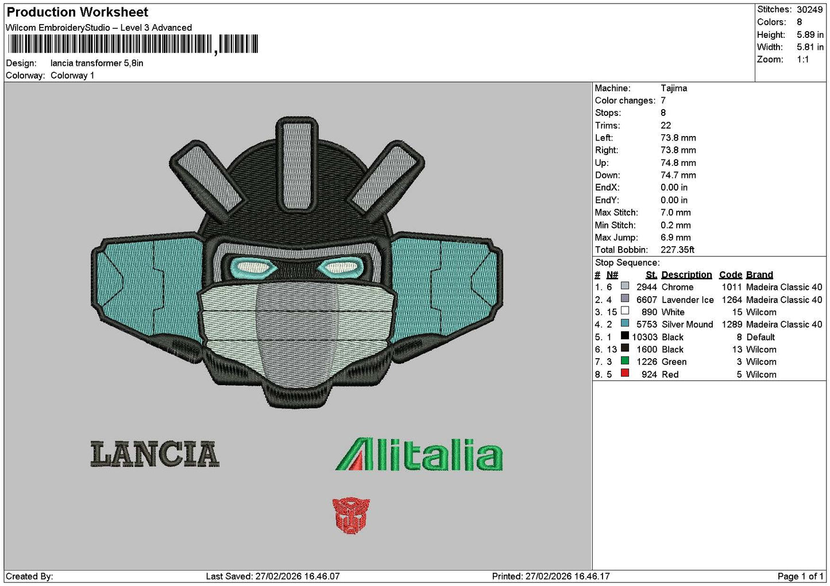Click 'Page 1 of 1' in the footer

[800, 576]
